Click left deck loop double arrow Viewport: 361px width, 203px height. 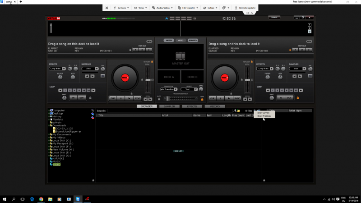coord(93,91)
